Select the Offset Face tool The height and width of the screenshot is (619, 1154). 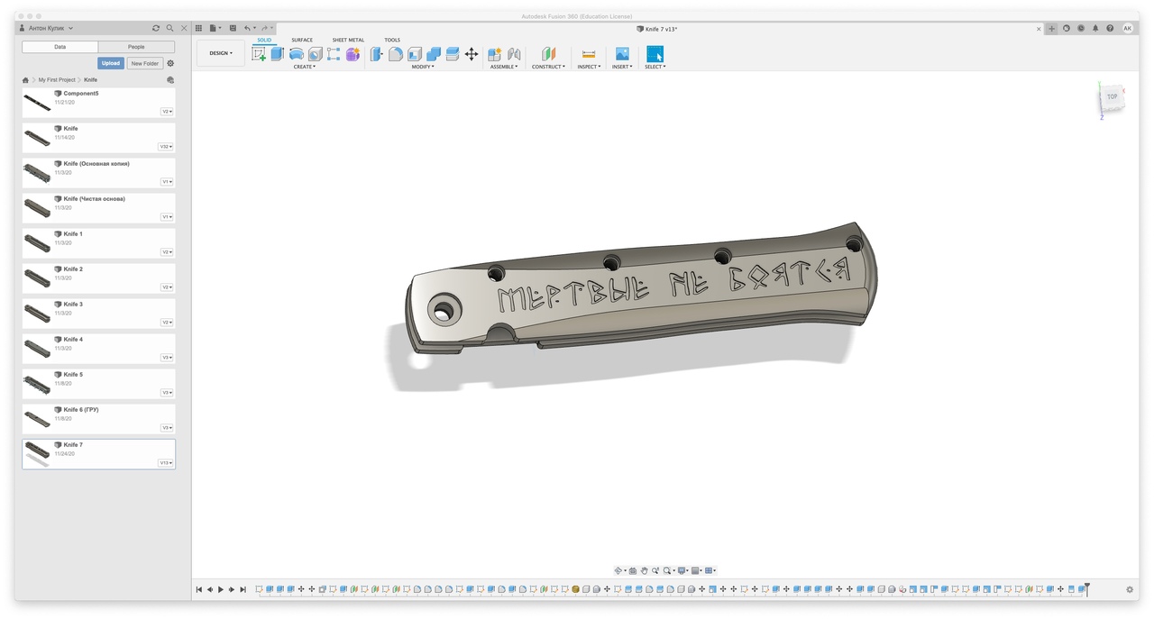pyautogui.click(x=453, y=54)
